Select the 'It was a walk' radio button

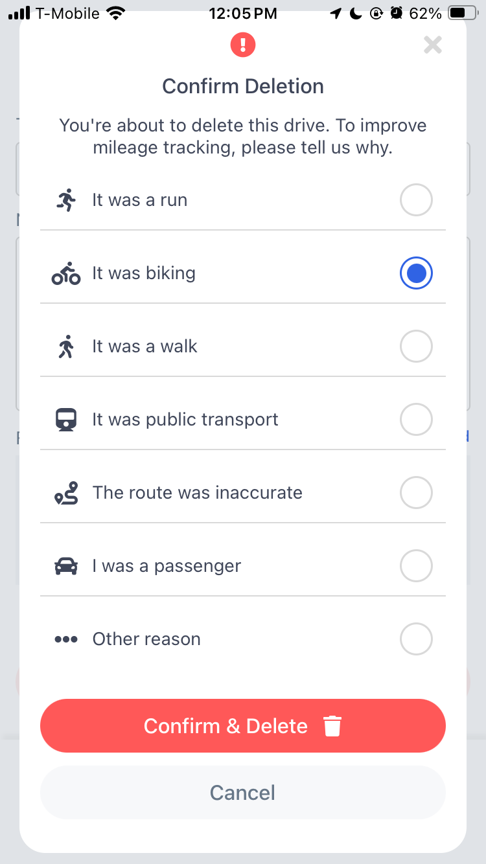[x=416, y=347]
